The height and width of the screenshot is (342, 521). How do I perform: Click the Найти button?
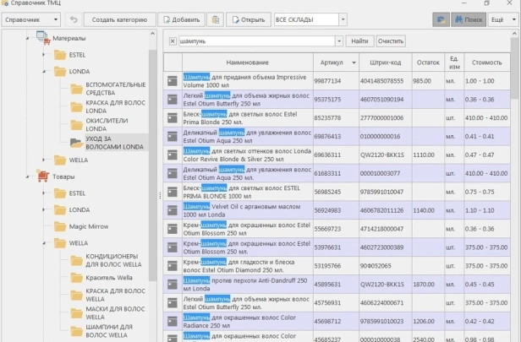(359, 41)
